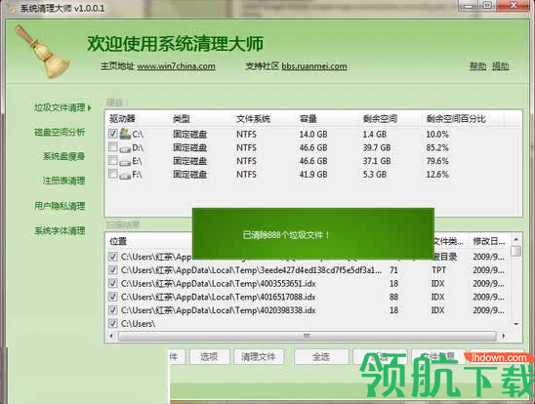Click the broom logo icon
The image size is (535, 404).
click(42, 51)
